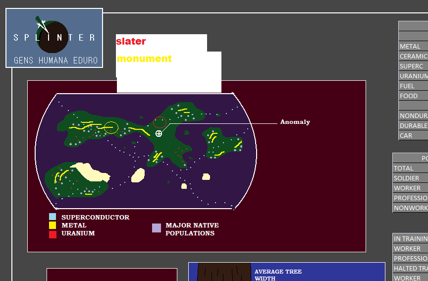The width and height of the screenshot is (428, 281).
Task: Select the IN TRAINING header cell
Action: click(410, 238)
